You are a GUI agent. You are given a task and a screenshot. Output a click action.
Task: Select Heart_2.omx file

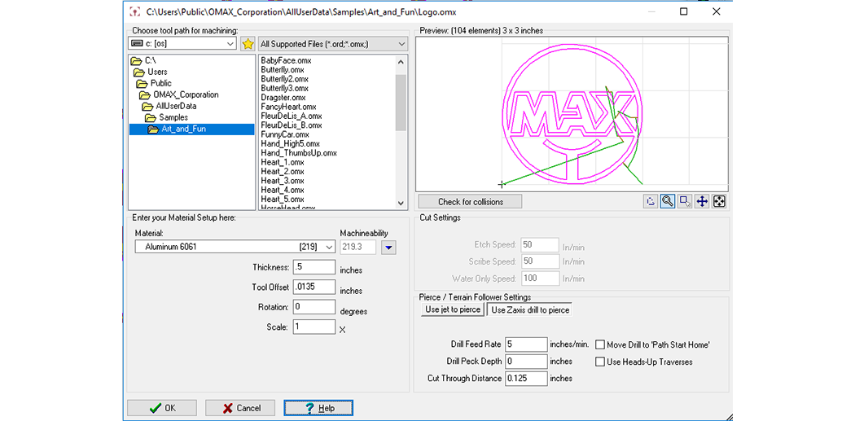283,171
